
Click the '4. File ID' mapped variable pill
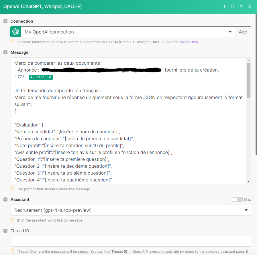coord(41,77)
